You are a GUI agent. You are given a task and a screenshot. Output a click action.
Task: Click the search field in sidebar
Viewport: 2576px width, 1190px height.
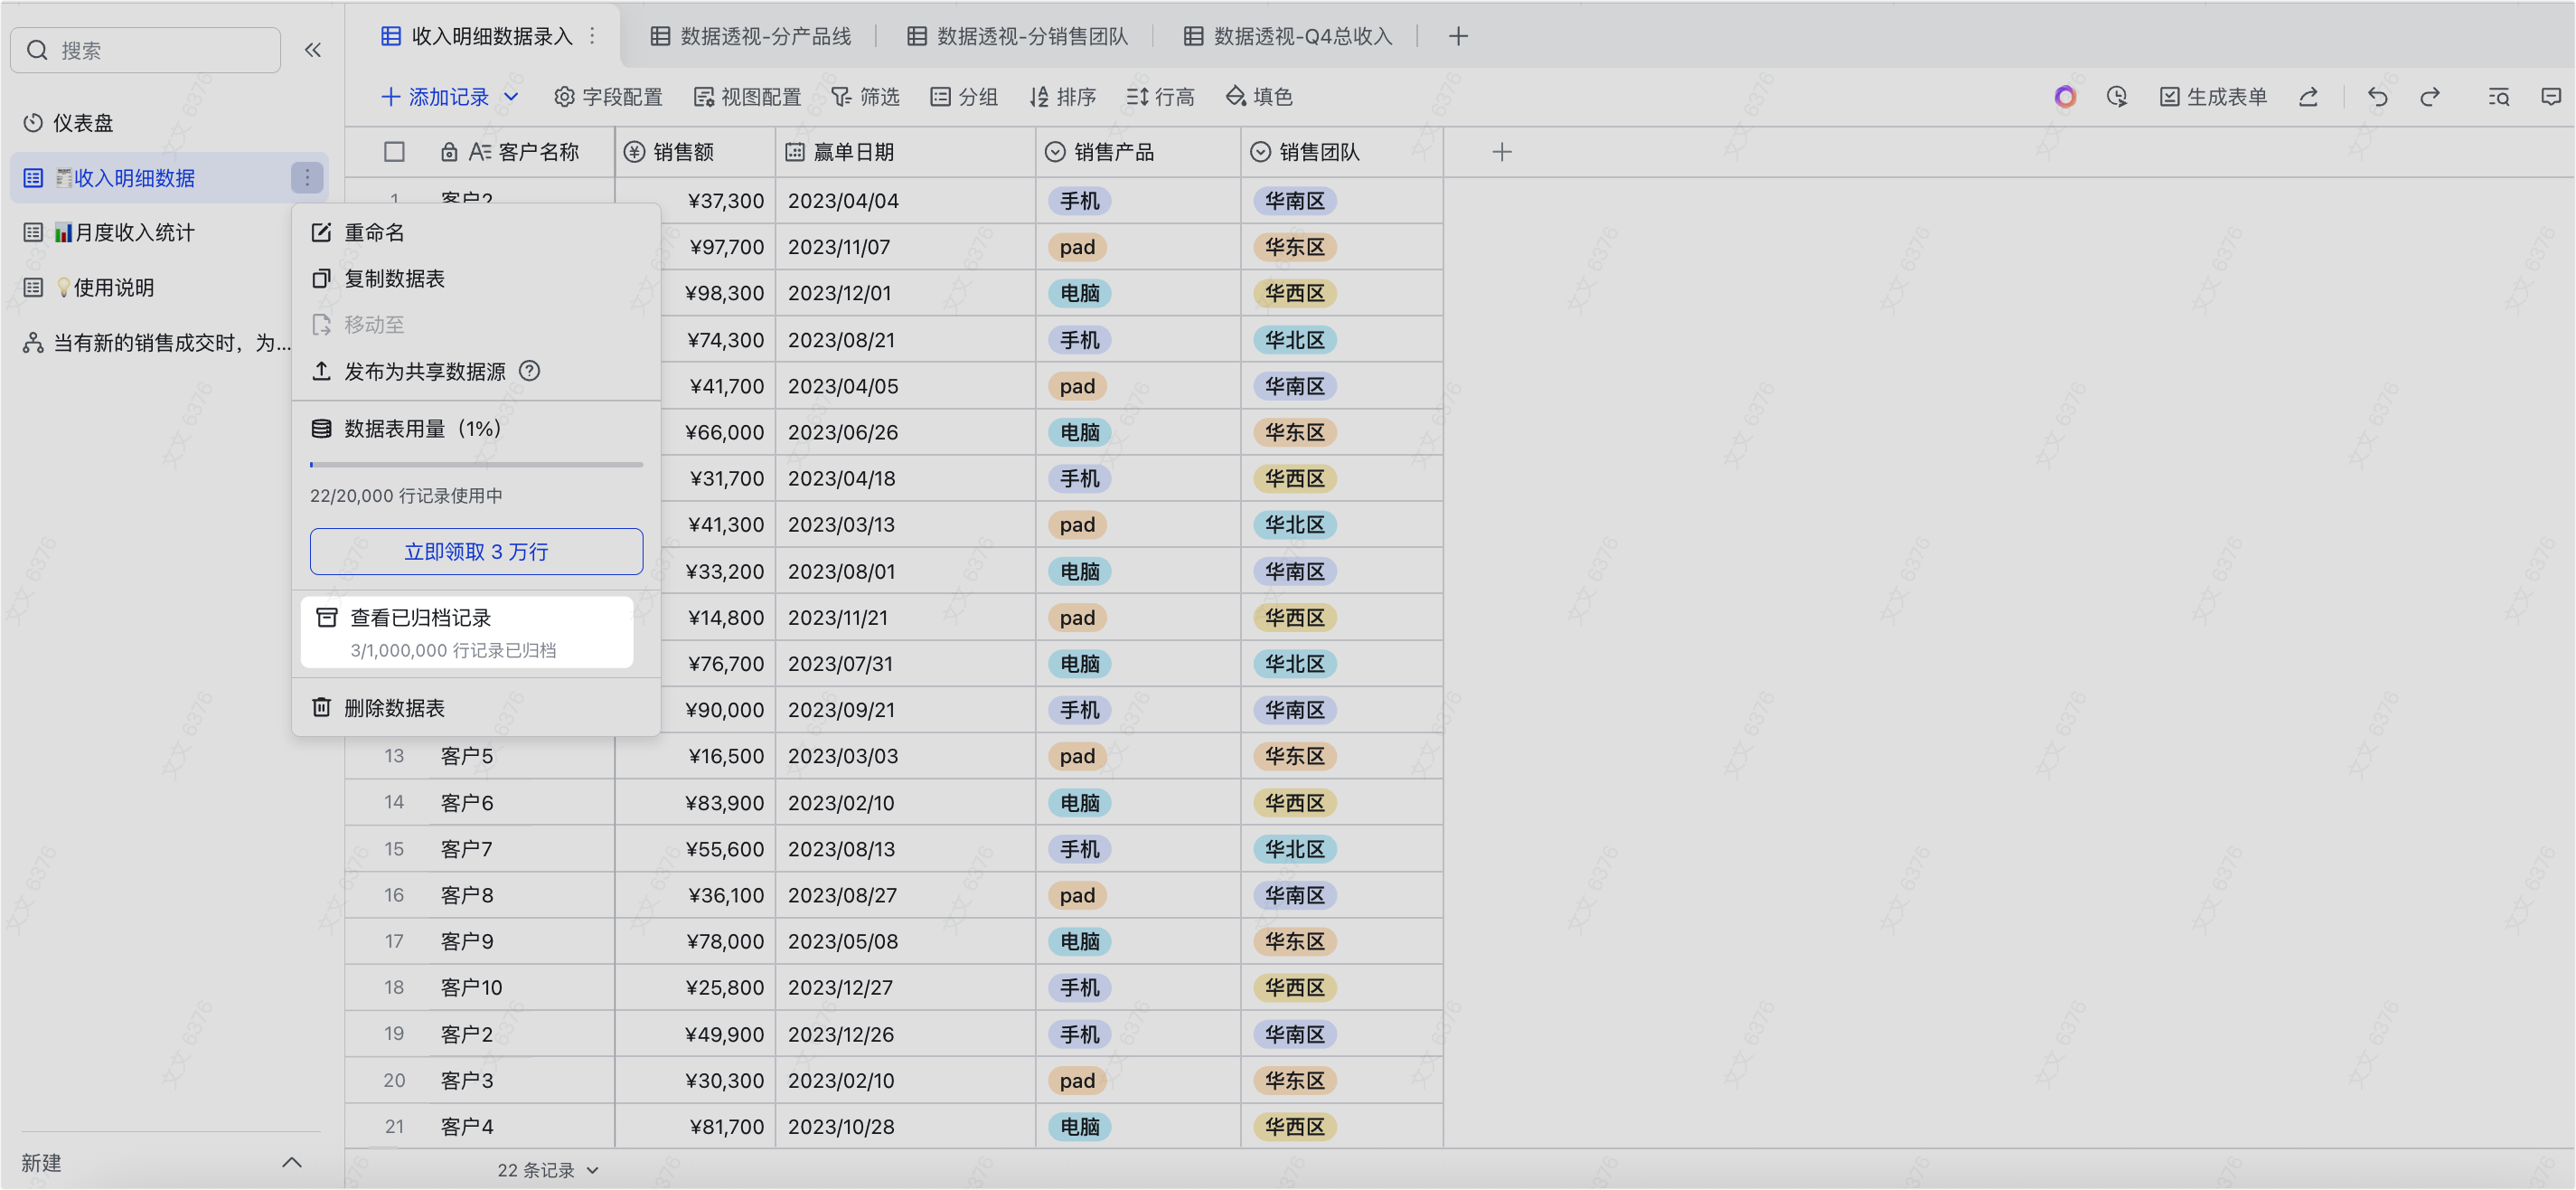click(146, 50)
